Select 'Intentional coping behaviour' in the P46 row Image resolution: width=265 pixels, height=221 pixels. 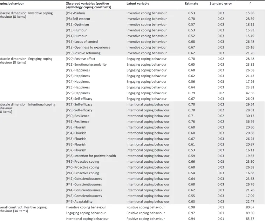pos(148,202)
